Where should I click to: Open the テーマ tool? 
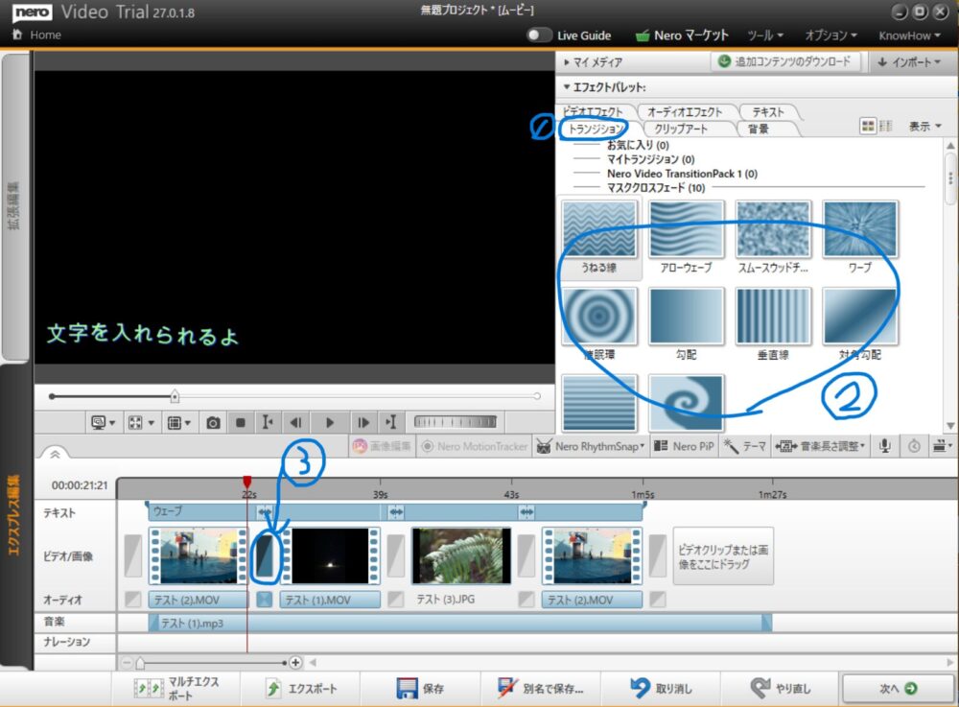(745, 446)
